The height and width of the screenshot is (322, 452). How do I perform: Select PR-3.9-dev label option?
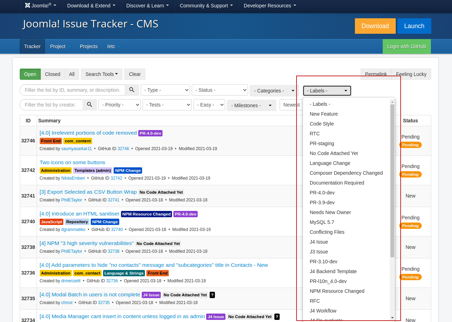click(346, 202)
